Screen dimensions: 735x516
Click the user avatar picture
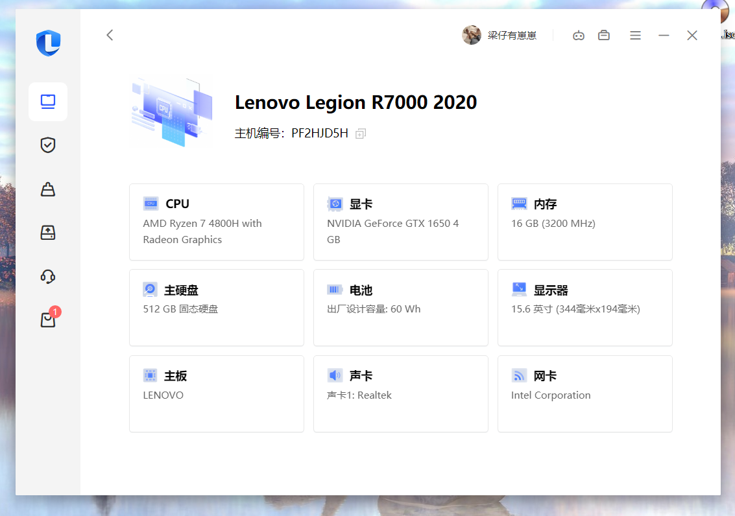pyautogui.click(x=472, y=35)
